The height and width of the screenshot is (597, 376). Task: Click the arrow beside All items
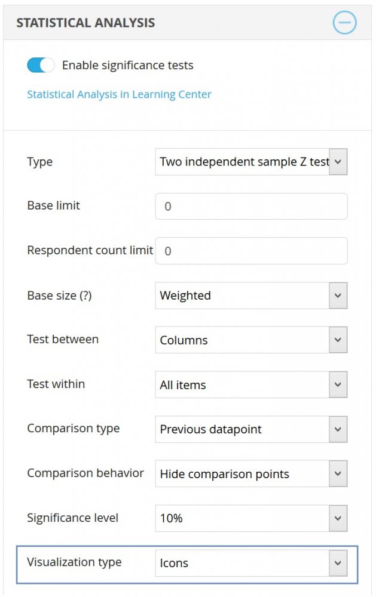coord(338,385)
